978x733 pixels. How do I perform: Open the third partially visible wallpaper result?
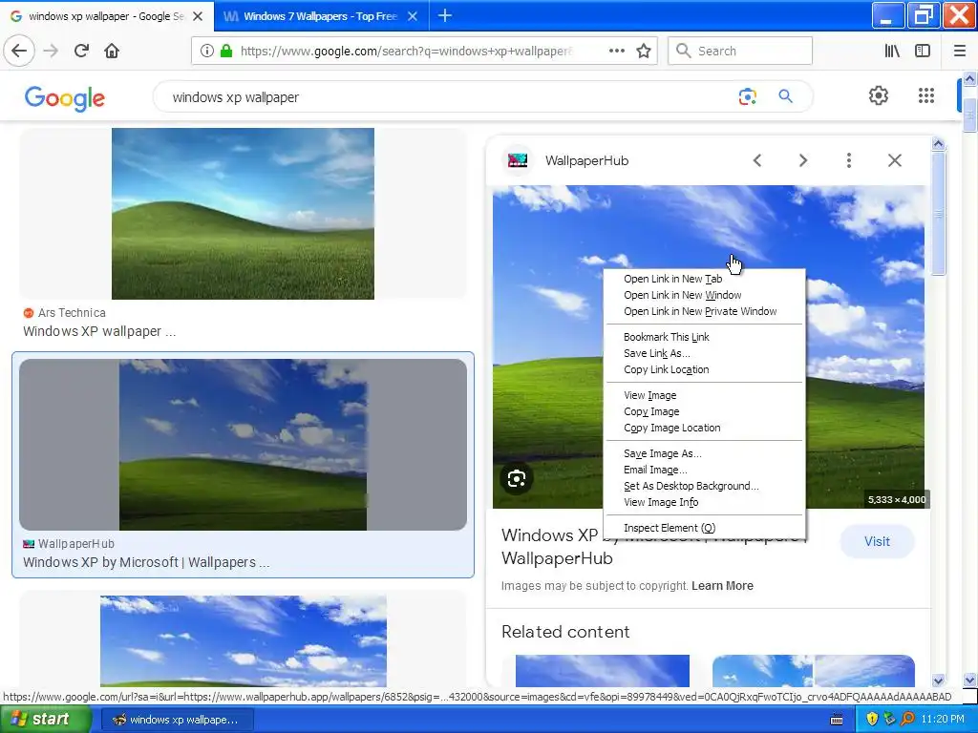pyautogui.click(x=243, y=640)
